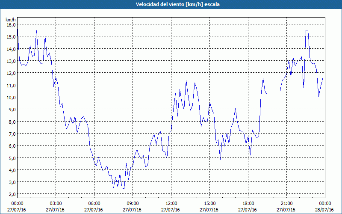Select the 16,0 y-axis label
Screen dimensions: 342x214
point(11,25)
